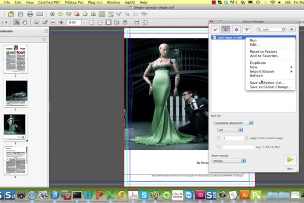Choose Edit... from context menu

point(254,45)
